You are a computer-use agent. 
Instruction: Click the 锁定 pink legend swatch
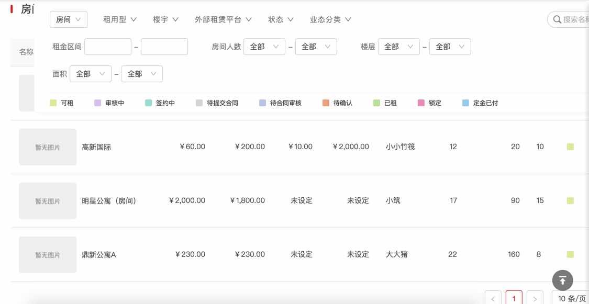click(420, 103)
